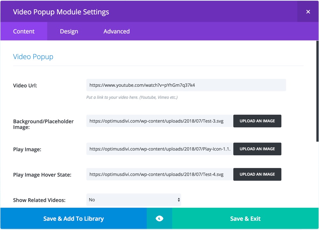
Task: Upload an image for Background/Placeholder Image
Action: click(257, 121)
